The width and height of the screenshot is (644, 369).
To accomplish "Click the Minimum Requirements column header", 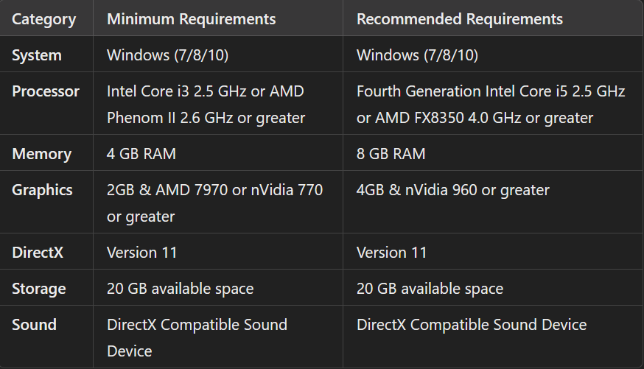I will pyautogui.click(x=191, y=19).
